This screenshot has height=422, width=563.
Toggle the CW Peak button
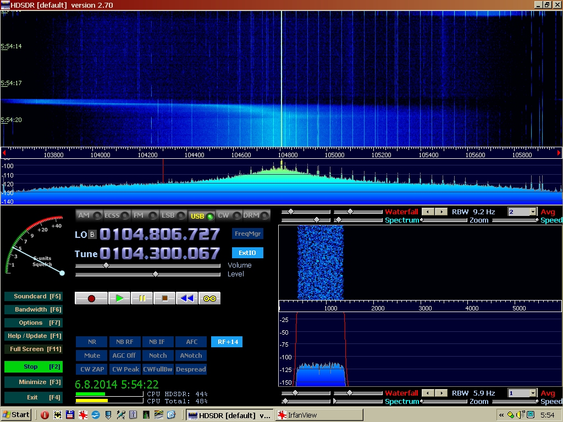(125, 369)
